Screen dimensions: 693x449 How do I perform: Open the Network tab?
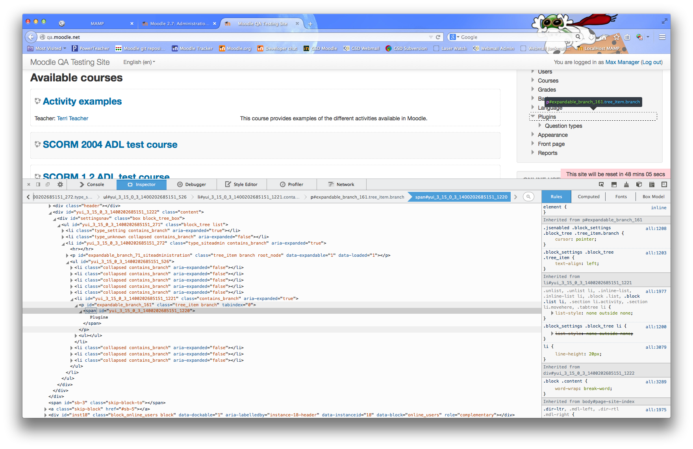pyautogui.click(x=341, y=184)
